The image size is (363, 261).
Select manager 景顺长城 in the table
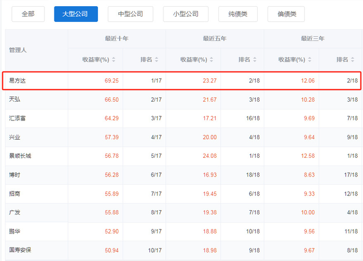point(20,156)
